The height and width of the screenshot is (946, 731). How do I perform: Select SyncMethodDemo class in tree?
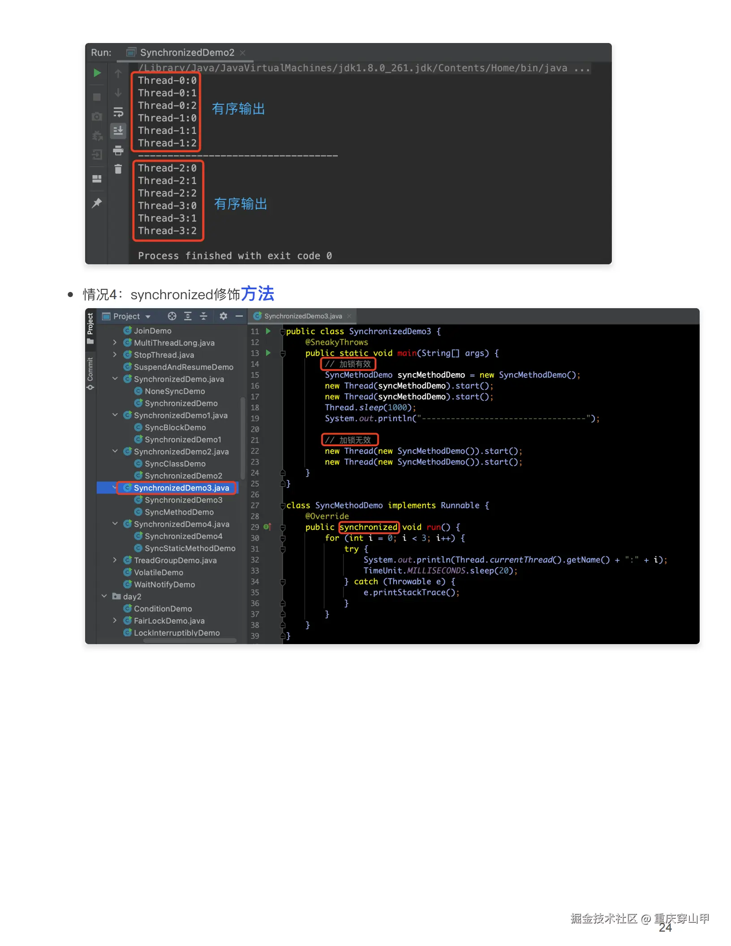[x=179, y=512]
